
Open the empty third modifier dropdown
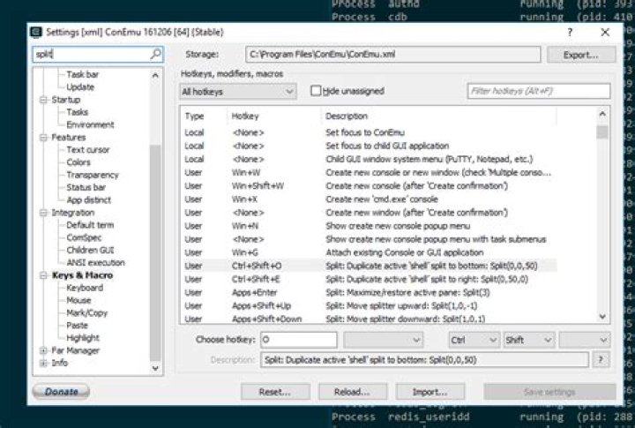pos(585,340)
